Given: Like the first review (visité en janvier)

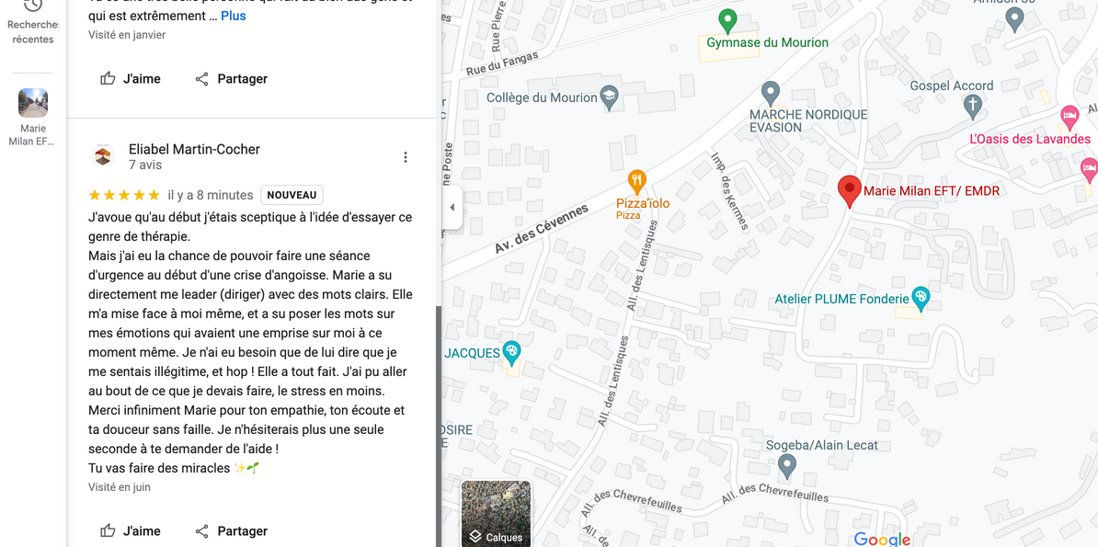Looking at the screenshot, I should pyautogui.click(x=131, y=78).
